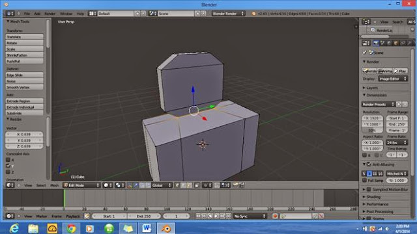Open the Scene properties tab icon
Viewport: 417px width, 234px height.
382,44
